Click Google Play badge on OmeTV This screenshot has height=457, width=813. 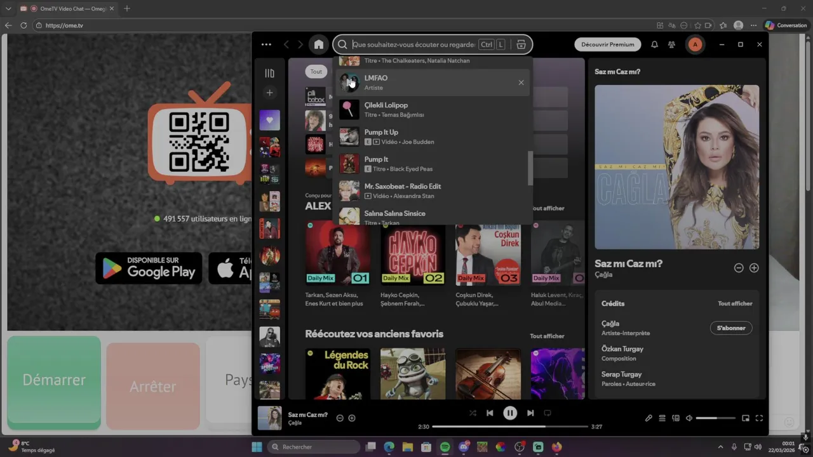pos(149,268)
